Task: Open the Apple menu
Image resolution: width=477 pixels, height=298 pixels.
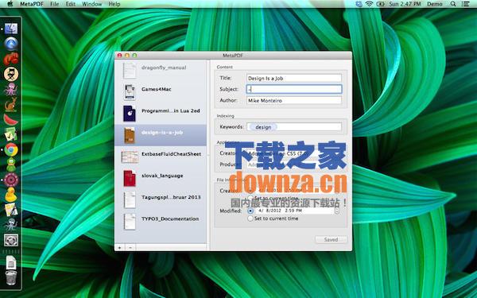Action: (10, 4)
